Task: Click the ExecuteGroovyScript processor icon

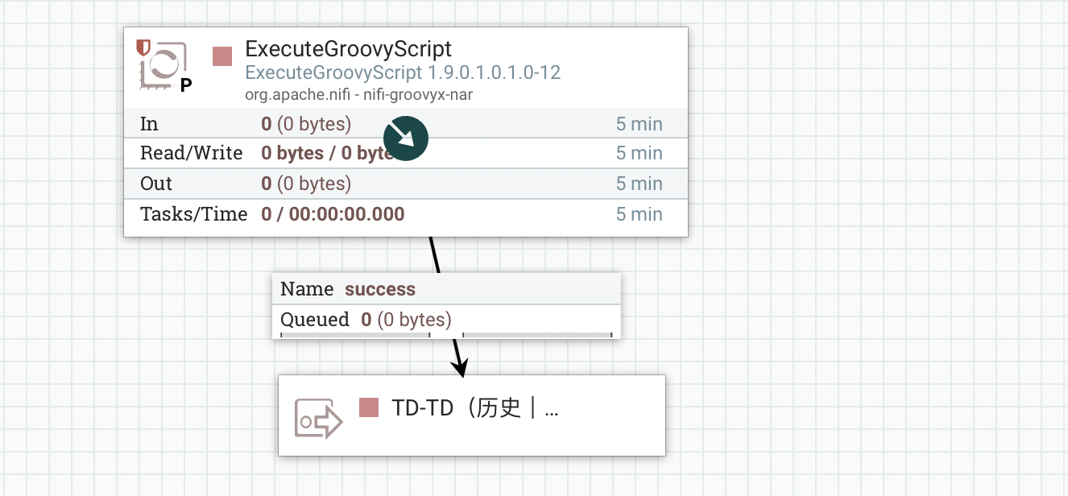Action: (164, 65)
